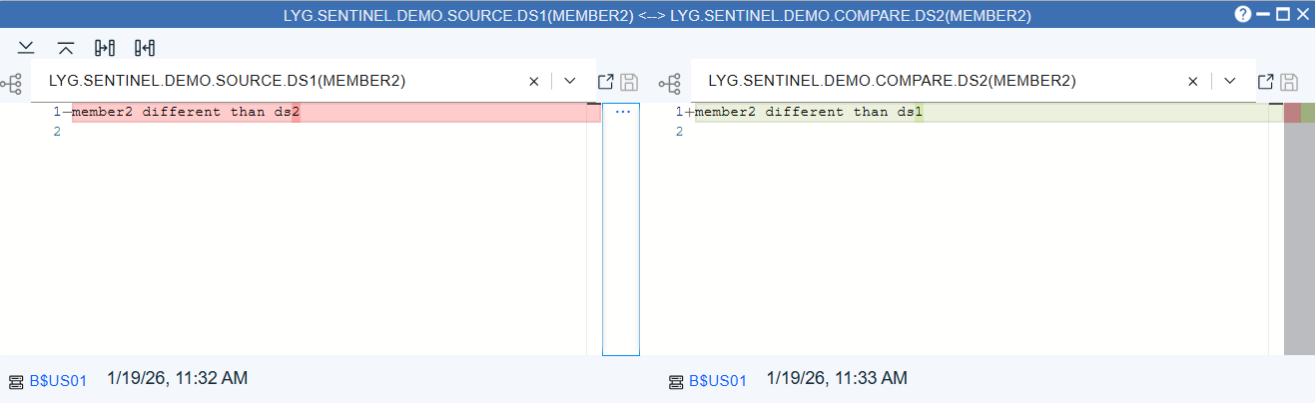Click the copy-right-to-left merge icon
The height and width of the screenshot is (403, 1315).
coord(145,48)
